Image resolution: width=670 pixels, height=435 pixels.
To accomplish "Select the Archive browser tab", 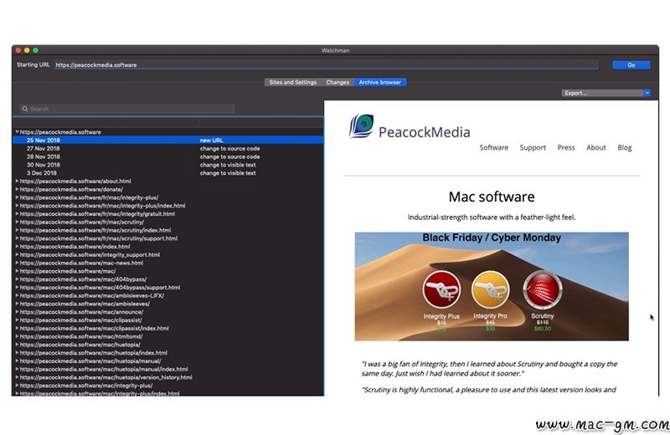I will pyautogui.click(x=380, y=82).
